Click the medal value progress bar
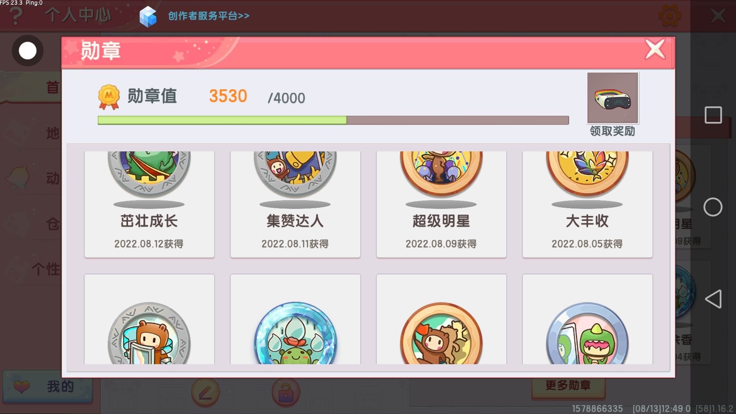This screenshot has width=736, height=414. [333, 120]
